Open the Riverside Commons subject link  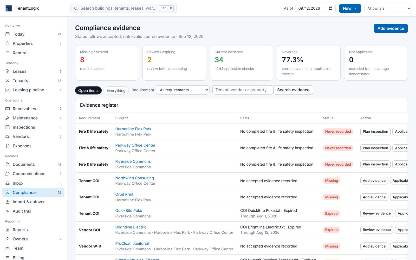(x=133, y=161)
